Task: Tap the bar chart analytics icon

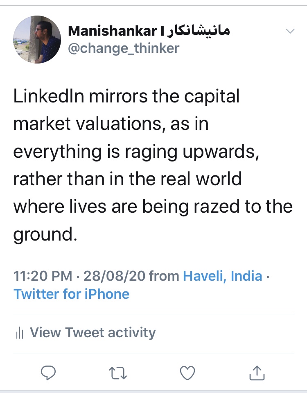Action: click(x=19, y=333)
